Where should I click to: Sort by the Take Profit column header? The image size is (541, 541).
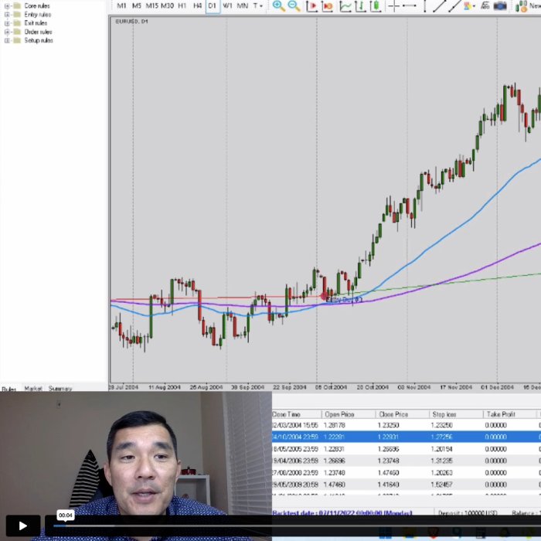[510, 414]
